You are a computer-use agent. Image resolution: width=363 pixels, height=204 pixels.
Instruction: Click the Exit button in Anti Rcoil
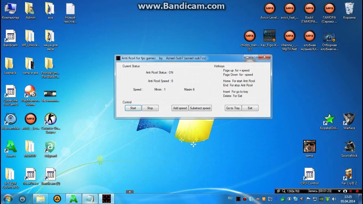point(250,108)
